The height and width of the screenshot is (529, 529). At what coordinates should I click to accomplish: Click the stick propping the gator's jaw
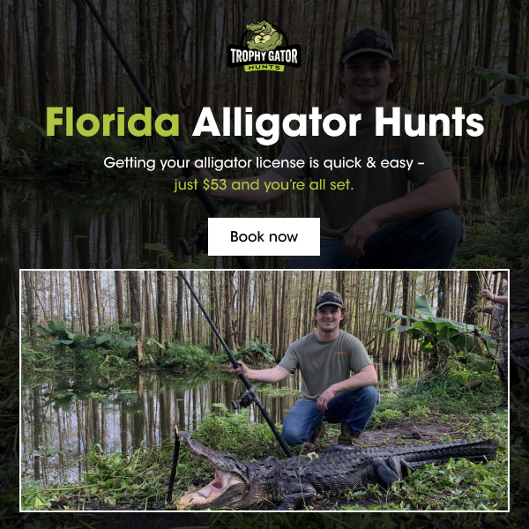(173, 466)
